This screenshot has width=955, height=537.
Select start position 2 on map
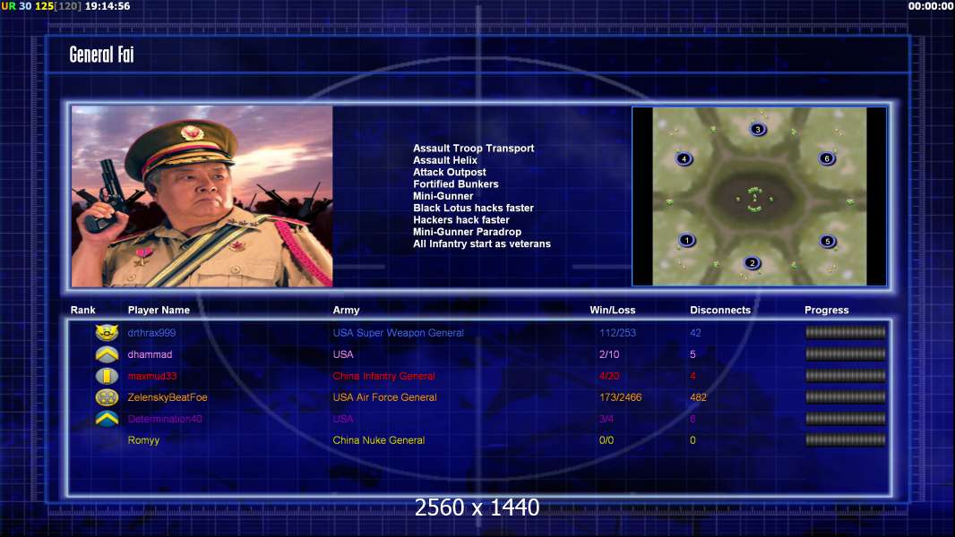click(x=753, y=263)
